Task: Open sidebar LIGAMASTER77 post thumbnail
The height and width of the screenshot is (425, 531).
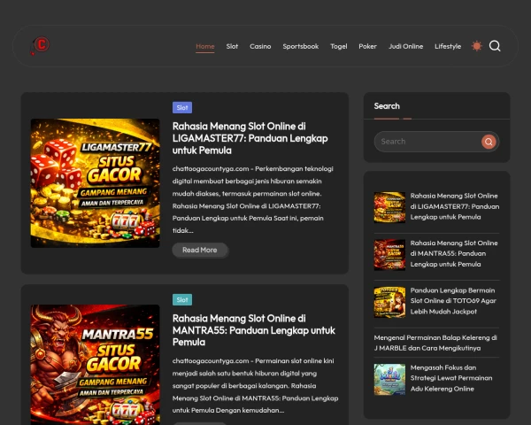Action: (x=389, y=207)
